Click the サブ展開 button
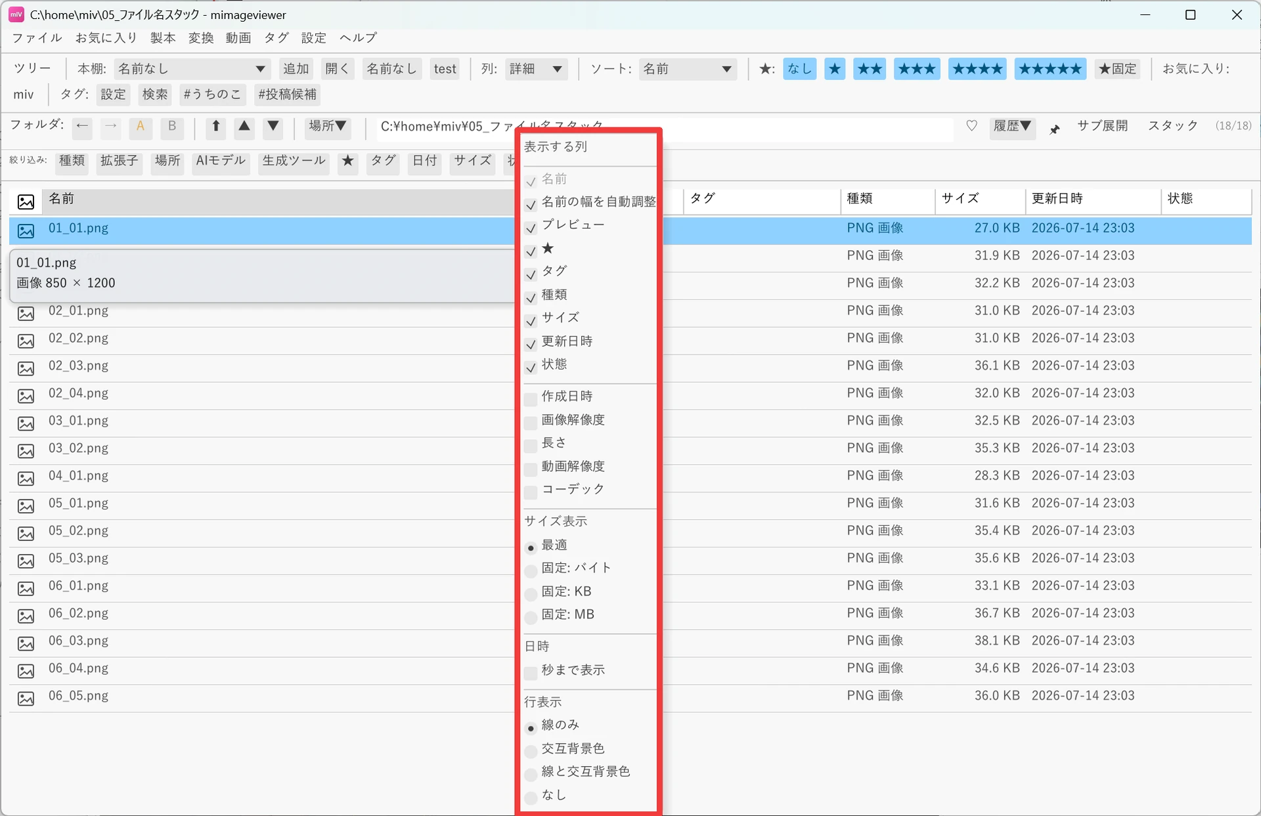 tap(1102, 126)
